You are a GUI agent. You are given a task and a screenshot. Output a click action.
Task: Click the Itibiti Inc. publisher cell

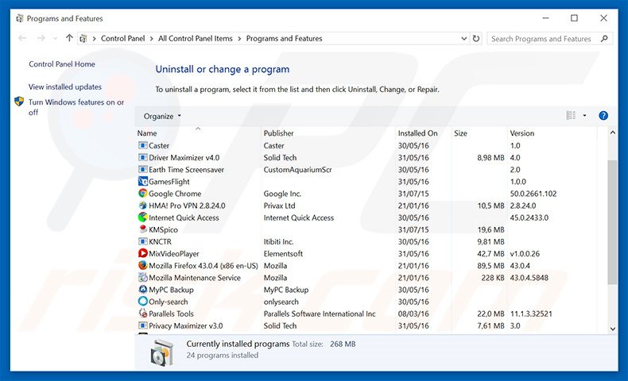pos(278,241)
